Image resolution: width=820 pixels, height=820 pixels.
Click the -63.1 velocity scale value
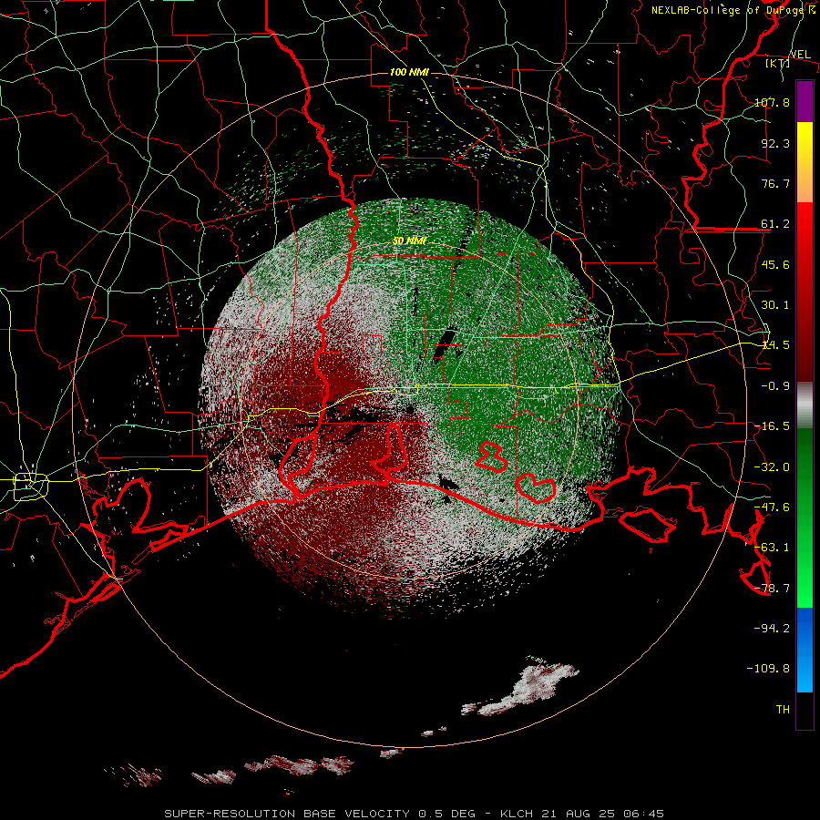[x=772, y=548]
